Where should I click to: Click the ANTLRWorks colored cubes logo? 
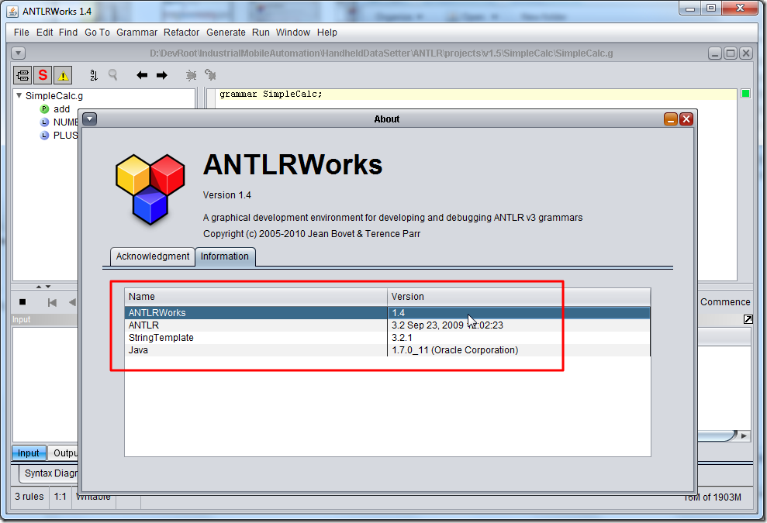point(150,190)
